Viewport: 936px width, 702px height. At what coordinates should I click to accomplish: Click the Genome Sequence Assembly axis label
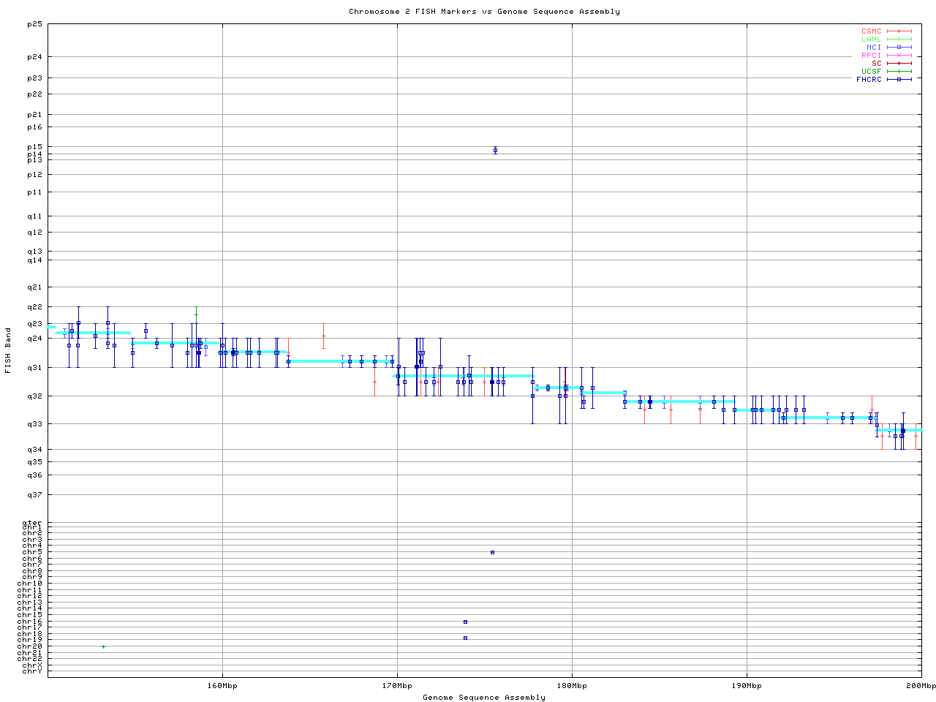point(484,697)
